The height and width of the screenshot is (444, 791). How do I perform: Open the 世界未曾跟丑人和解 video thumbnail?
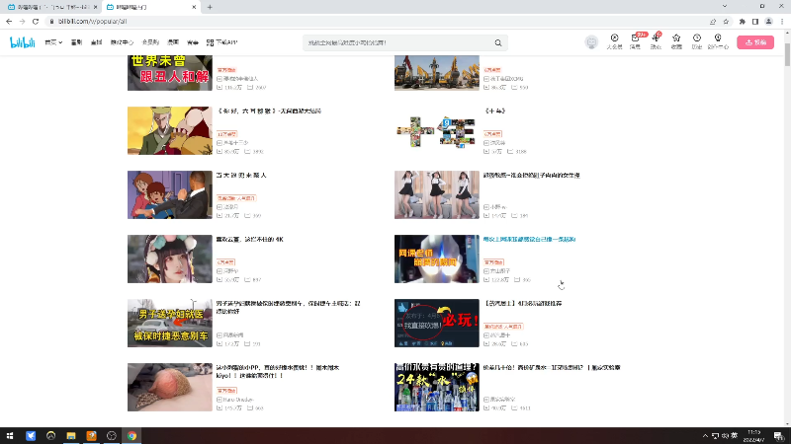coord(169,73)
